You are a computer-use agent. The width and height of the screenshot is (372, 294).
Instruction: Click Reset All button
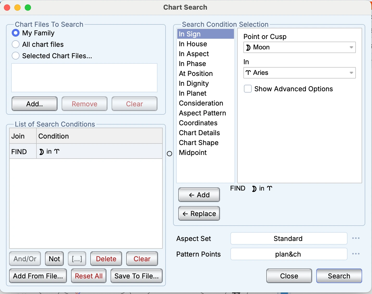click(89, 276)
